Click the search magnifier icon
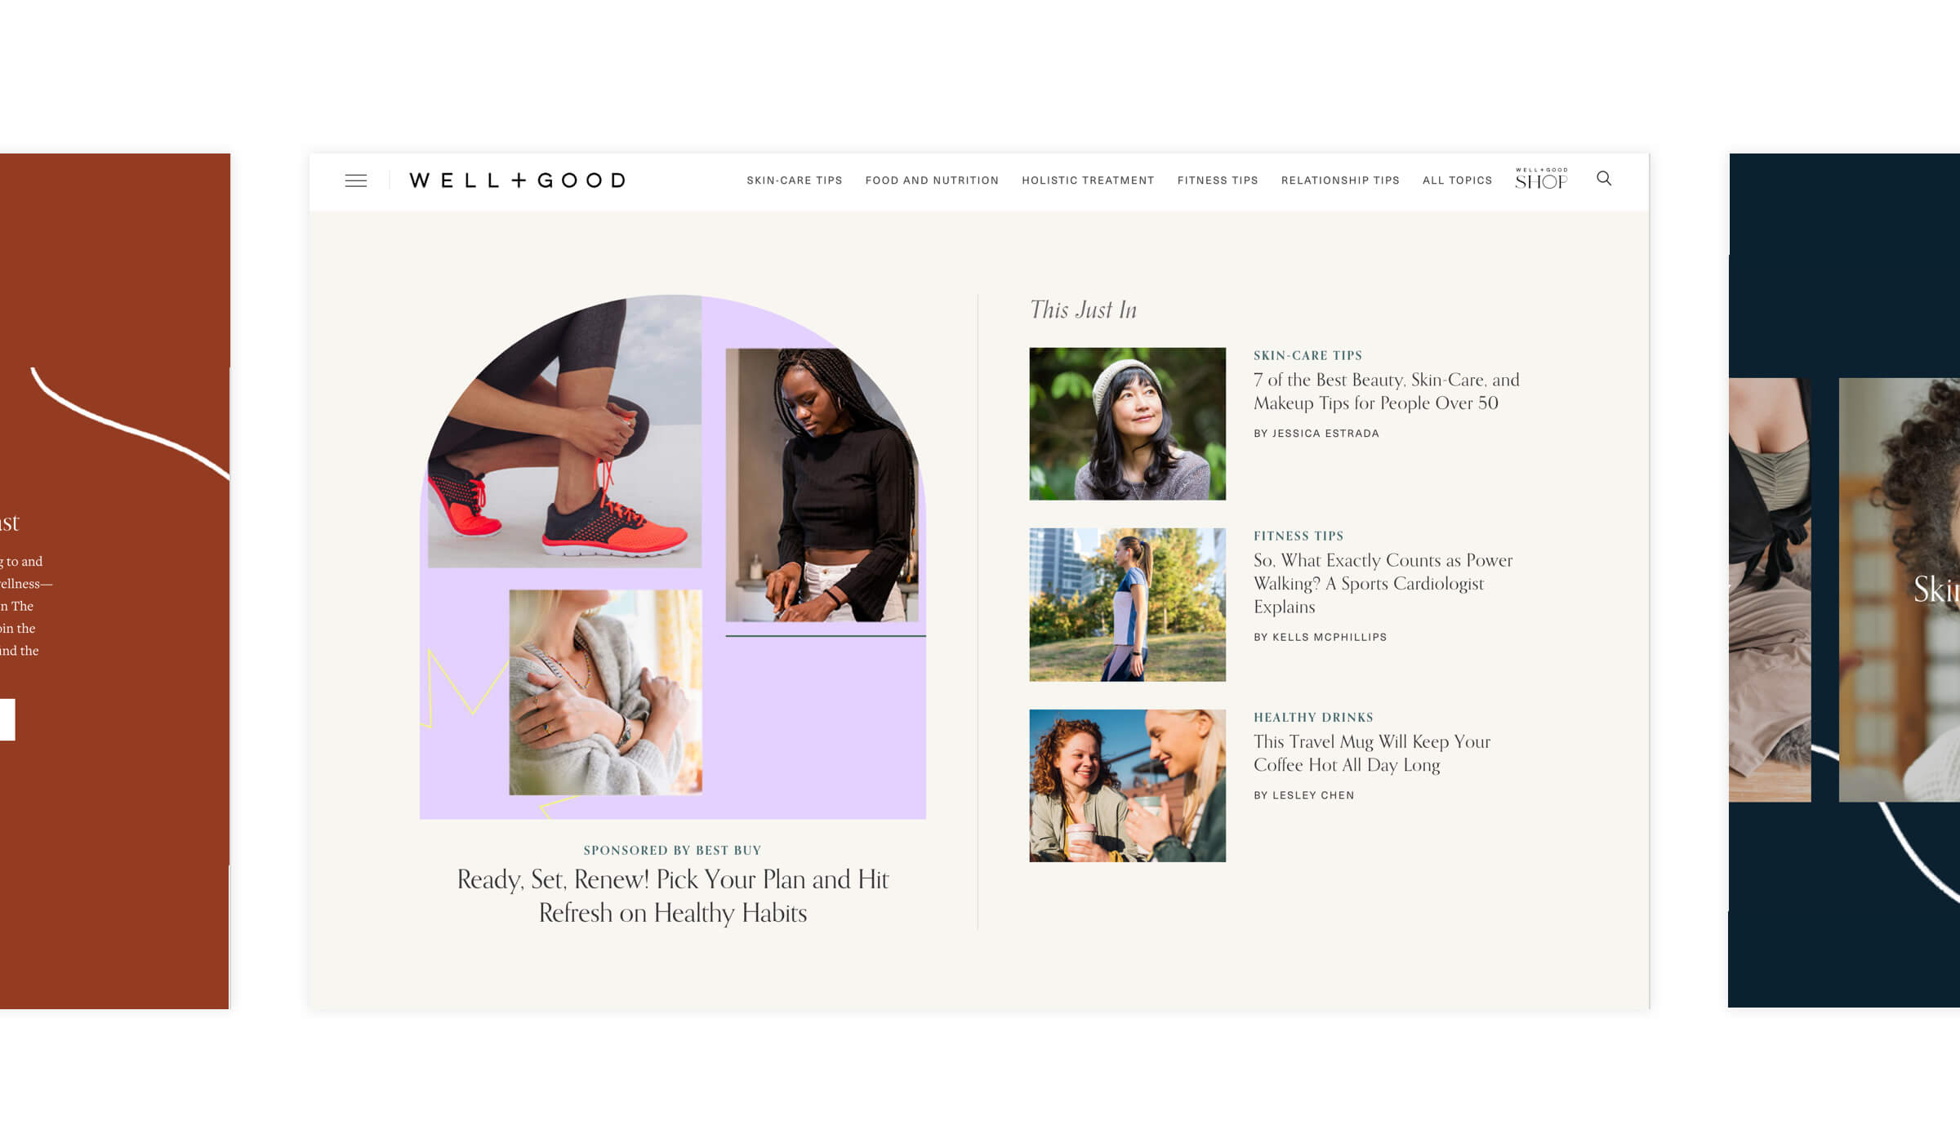 1604,178
